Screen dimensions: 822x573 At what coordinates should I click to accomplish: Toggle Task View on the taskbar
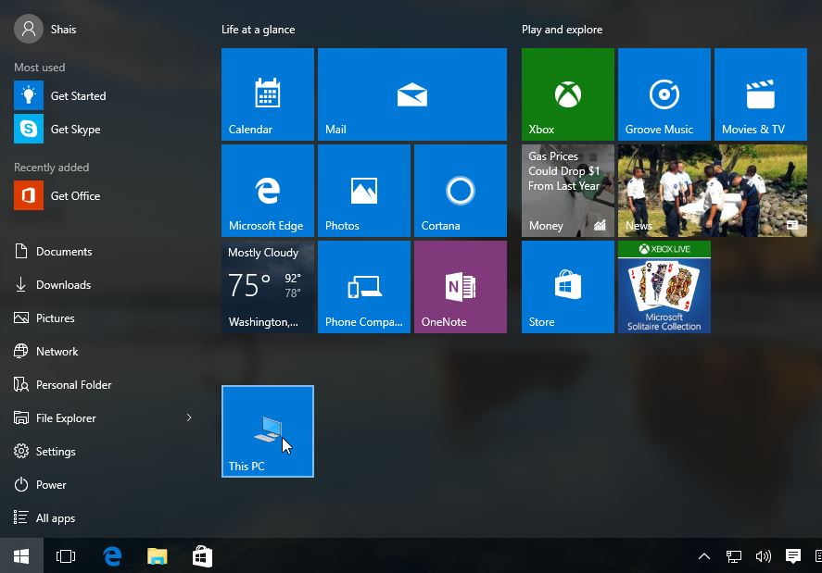[x=65, y=555]
